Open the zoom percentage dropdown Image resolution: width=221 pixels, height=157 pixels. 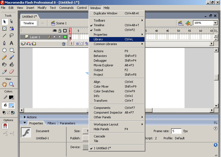(215, 23)
